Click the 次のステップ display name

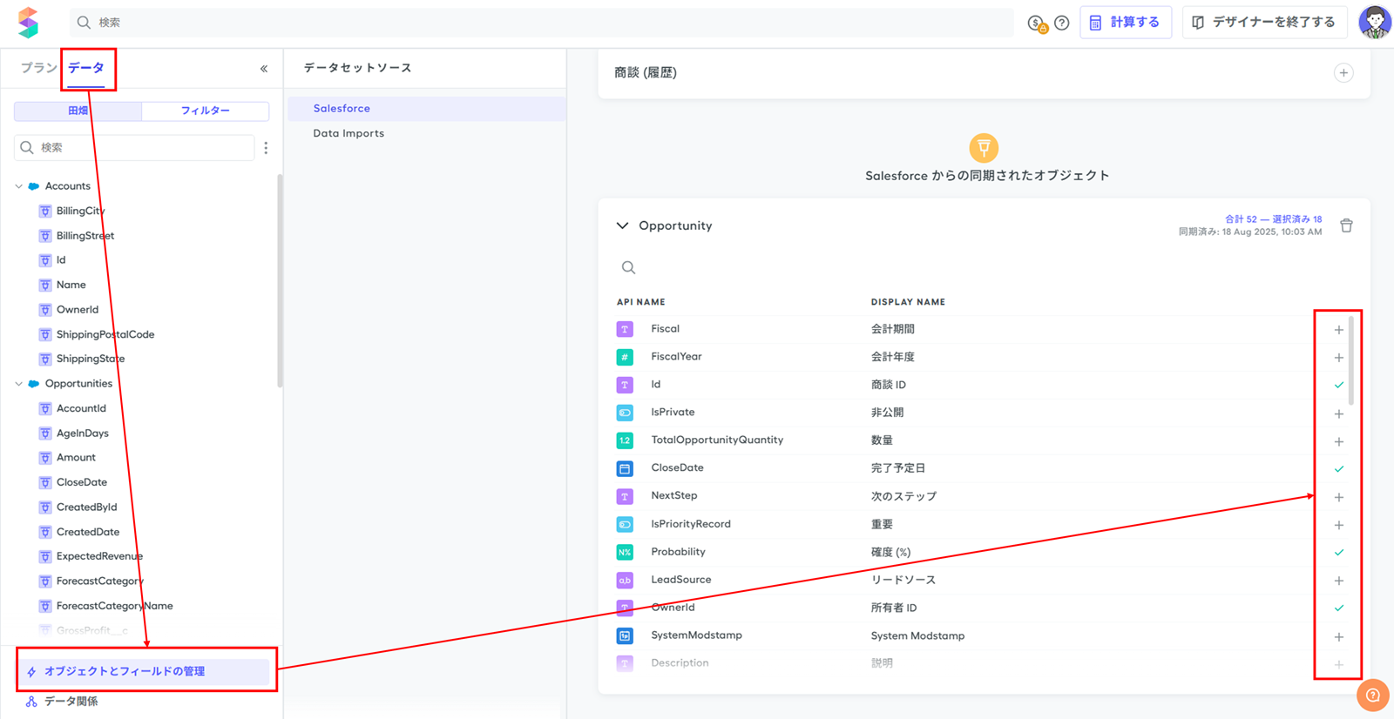point(903,496)
